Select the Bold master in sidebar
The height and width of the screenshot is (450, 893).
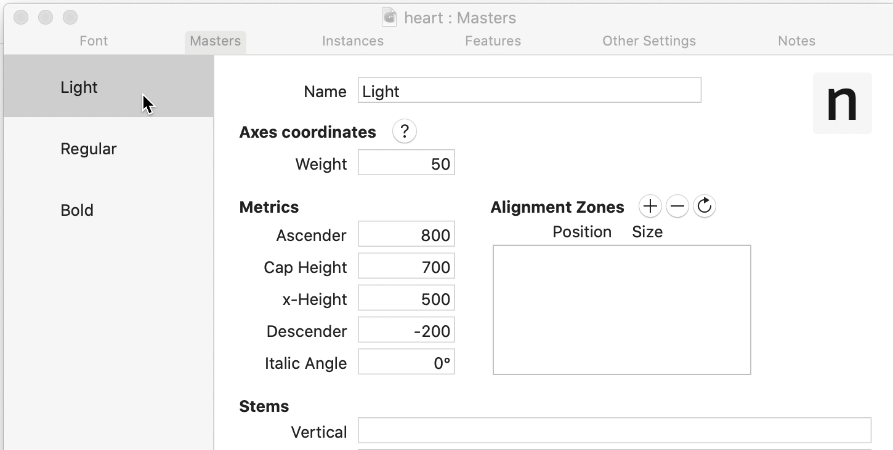(77, 210)
